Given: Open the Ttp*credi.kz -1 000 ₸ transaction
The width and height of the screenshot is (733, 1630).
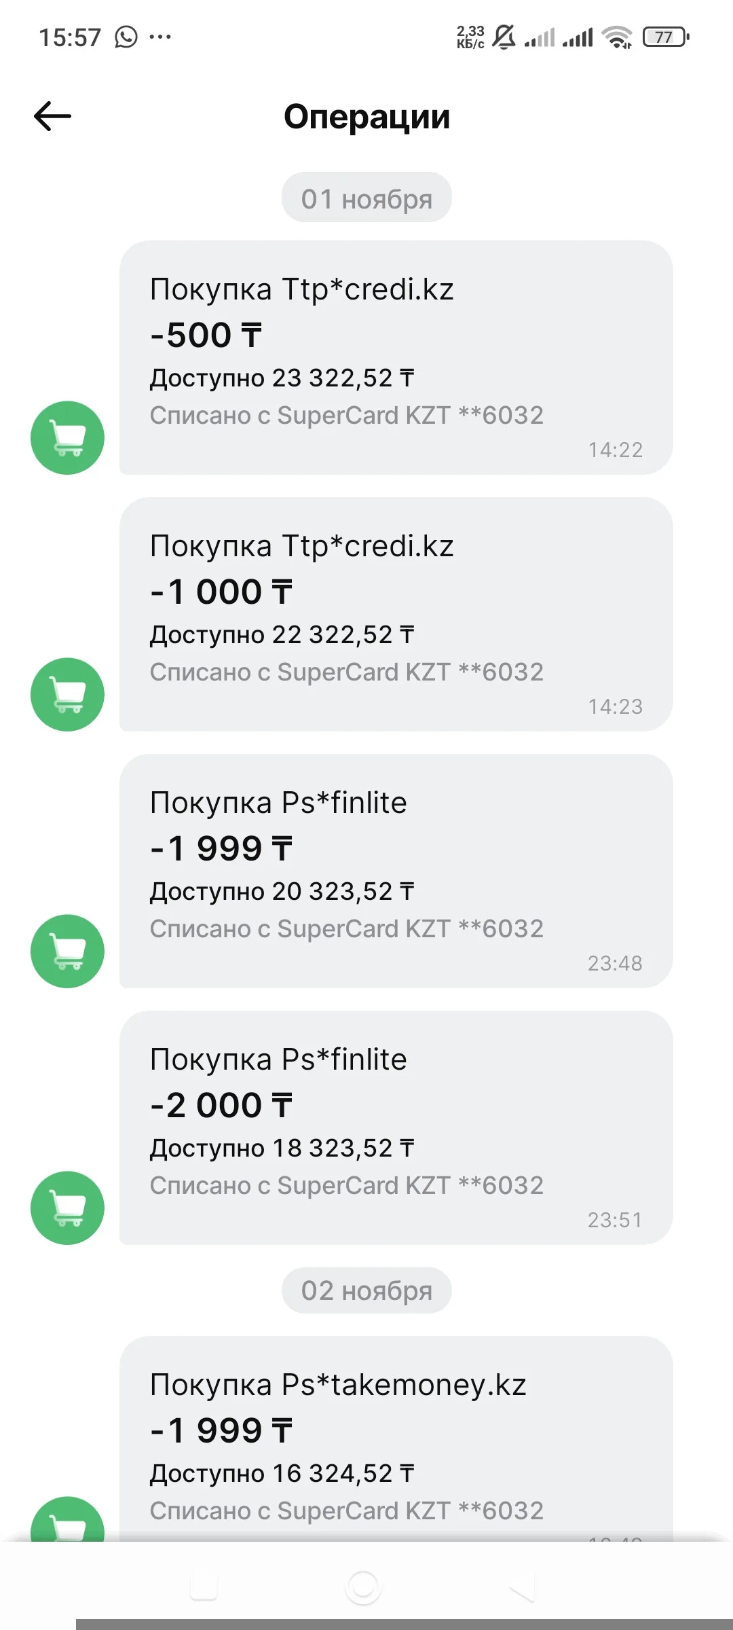Looking at the screenshot, I should pyautogui.click(x=396, y=614).
